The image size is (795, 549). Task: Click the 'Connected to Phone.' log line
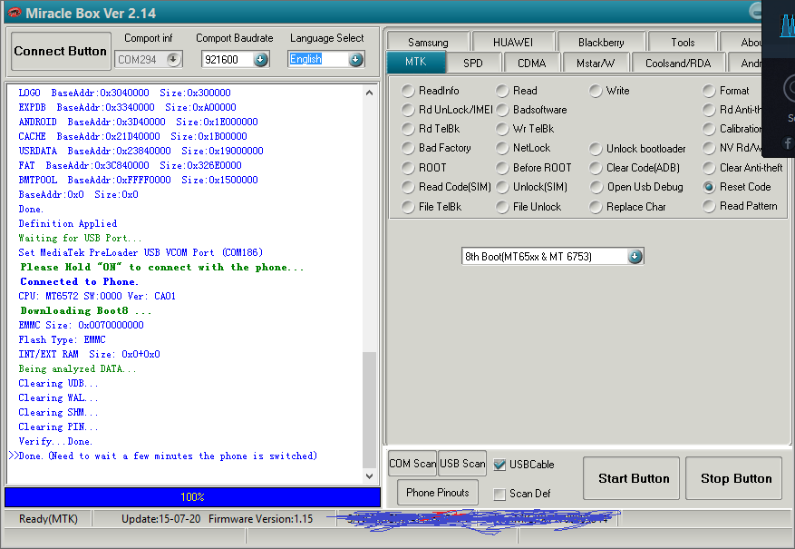pyautogui.click(x=79, y=281)
